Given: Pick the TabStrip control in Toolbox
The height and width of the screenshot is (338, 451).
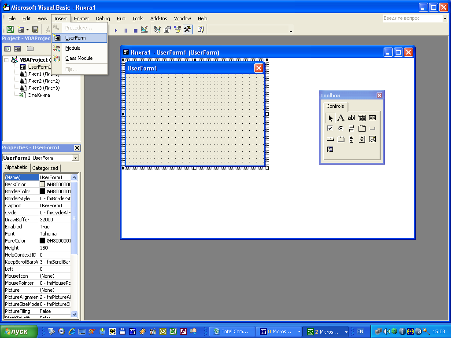Looking at the screenshot, I should 330,139.
